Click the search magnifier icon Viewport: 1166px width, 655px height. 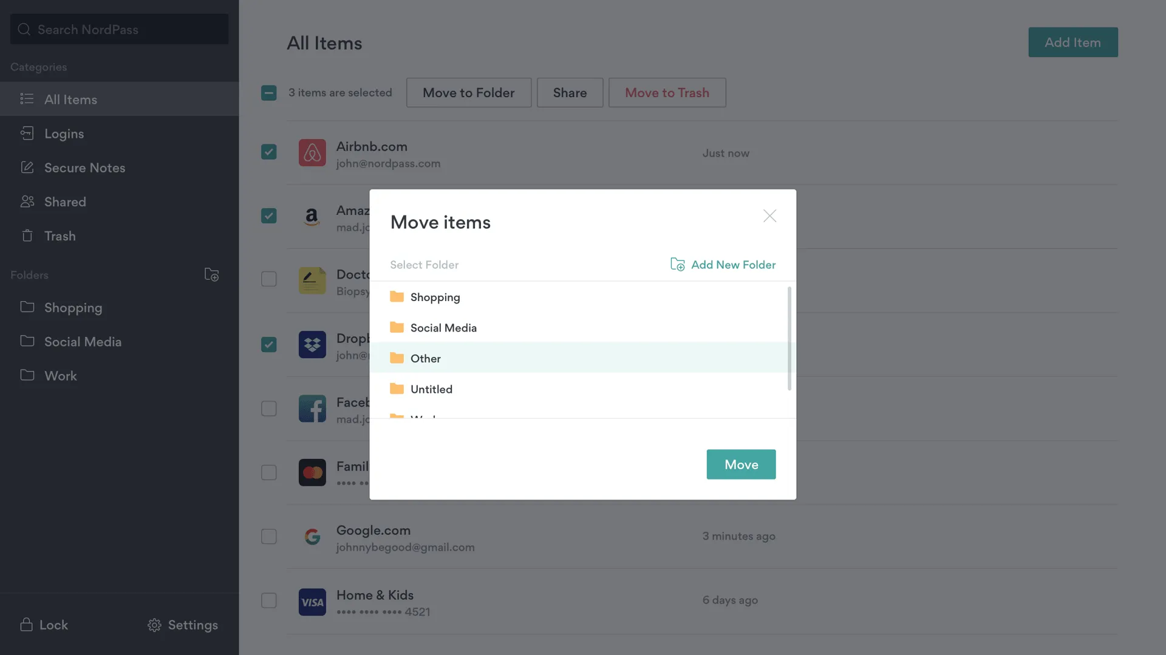pos(24,29)
